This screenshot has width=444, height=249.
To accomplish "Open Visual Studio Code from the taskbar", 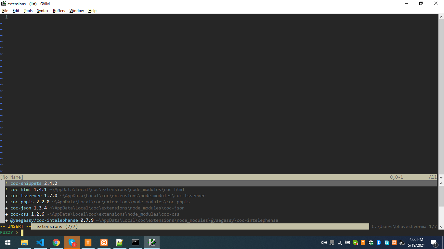I will click(40, 242).
